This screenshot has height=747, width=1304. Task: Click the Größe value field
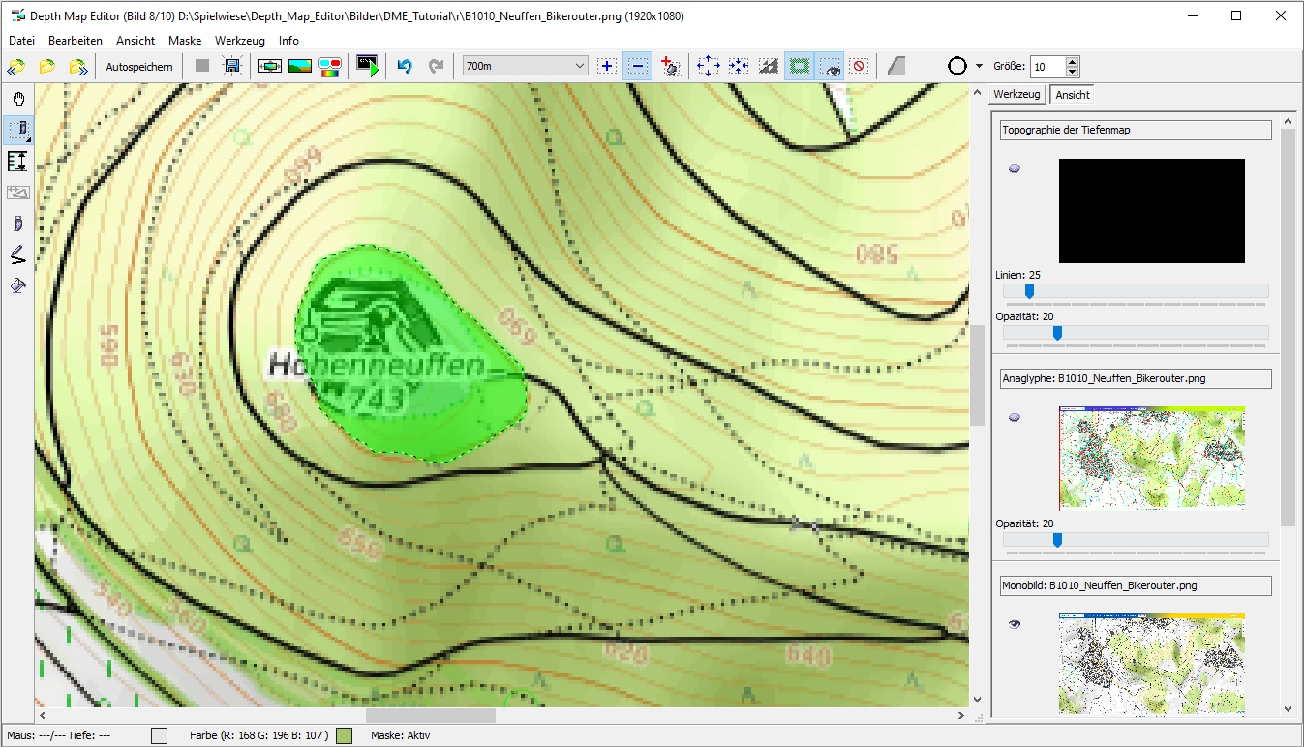coord(1046,67)
